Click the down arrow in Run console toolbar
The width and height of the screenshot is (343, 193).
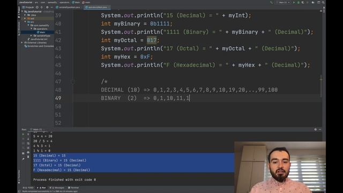click(28, 139)
